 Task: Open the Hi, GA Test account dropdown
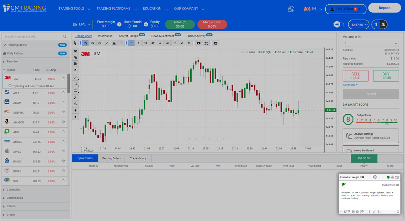346,9
